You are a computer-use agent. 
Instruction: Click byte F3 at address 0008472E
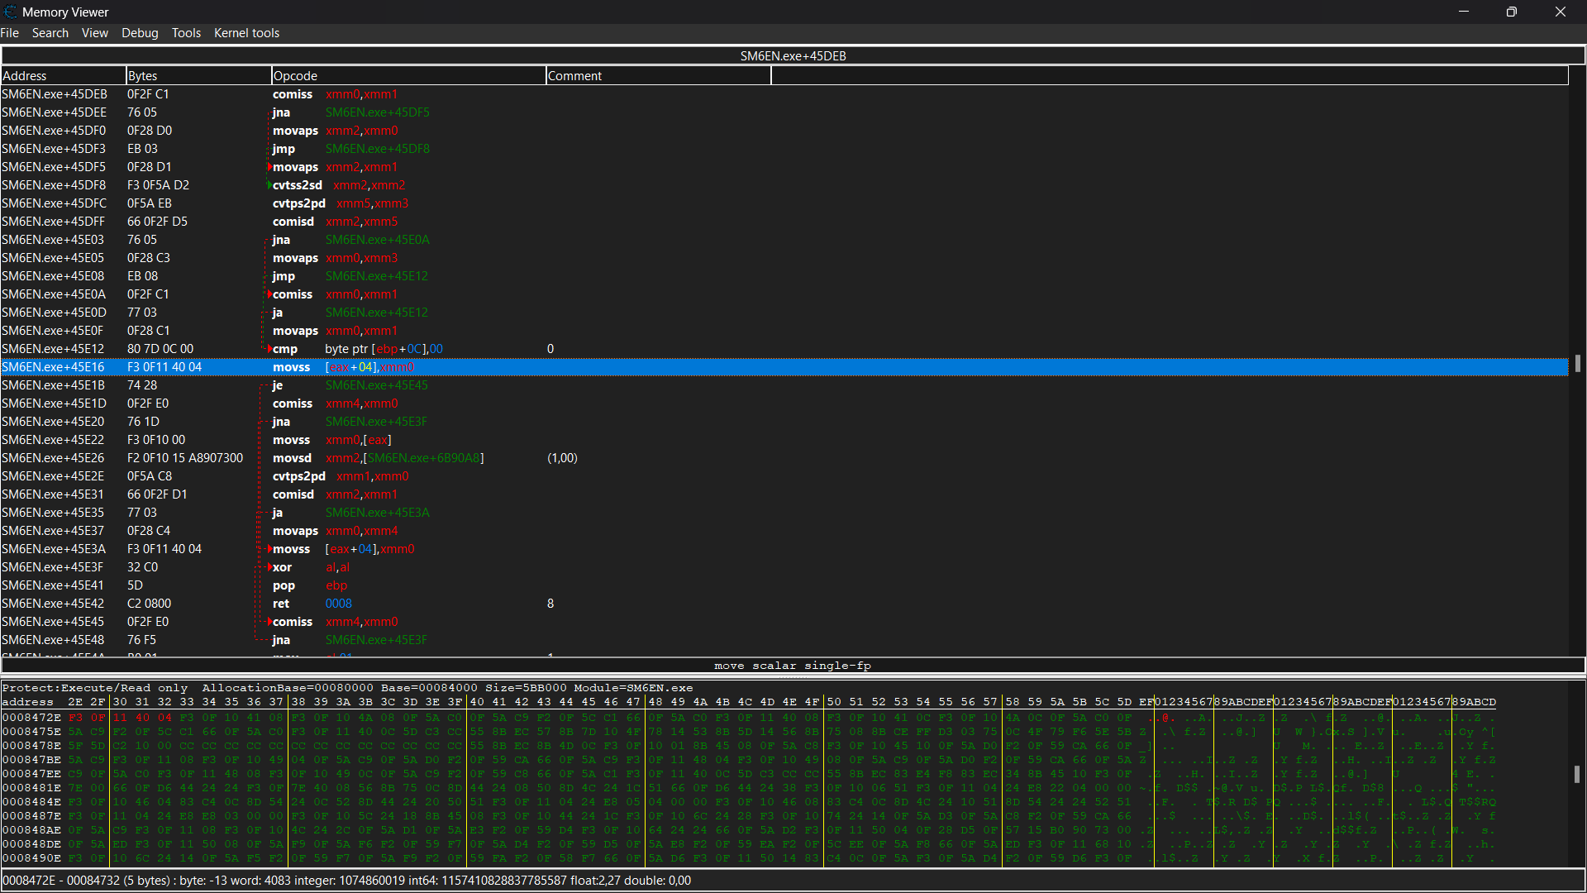(x=75, y=717)
